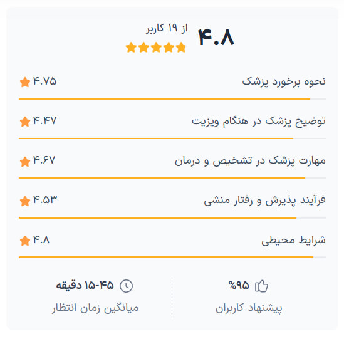Click the five gold stars under the user count

pos(156,48)
